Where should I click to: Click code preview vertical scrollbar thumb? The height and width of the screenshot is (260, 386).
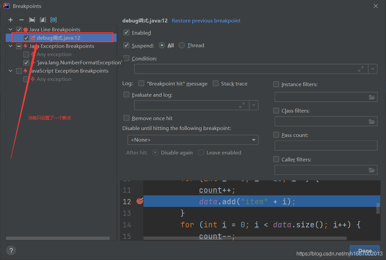pyautogui.click(x=378, y=208)
